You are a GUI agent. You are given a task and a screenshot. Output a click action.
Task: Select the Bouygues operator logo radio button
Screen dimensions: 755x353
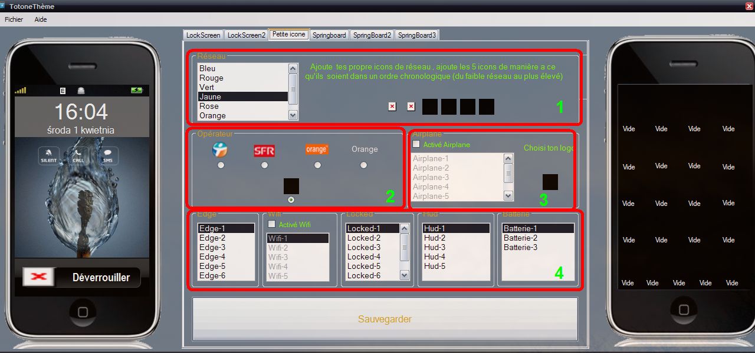[221, 165]
